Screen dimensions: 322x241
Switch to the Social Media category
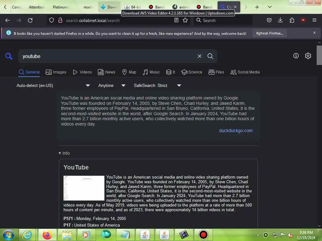click(245, 72)
